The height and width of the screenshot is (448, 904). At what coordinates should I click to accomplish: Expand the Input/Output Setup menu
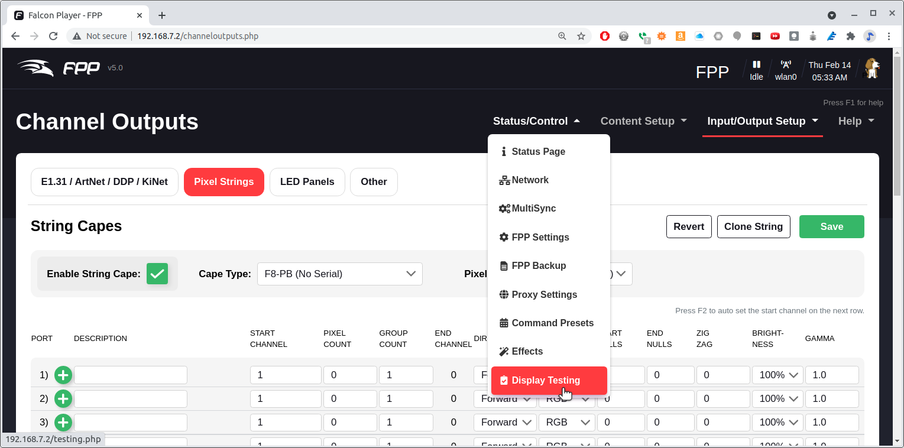pos(762,121)
